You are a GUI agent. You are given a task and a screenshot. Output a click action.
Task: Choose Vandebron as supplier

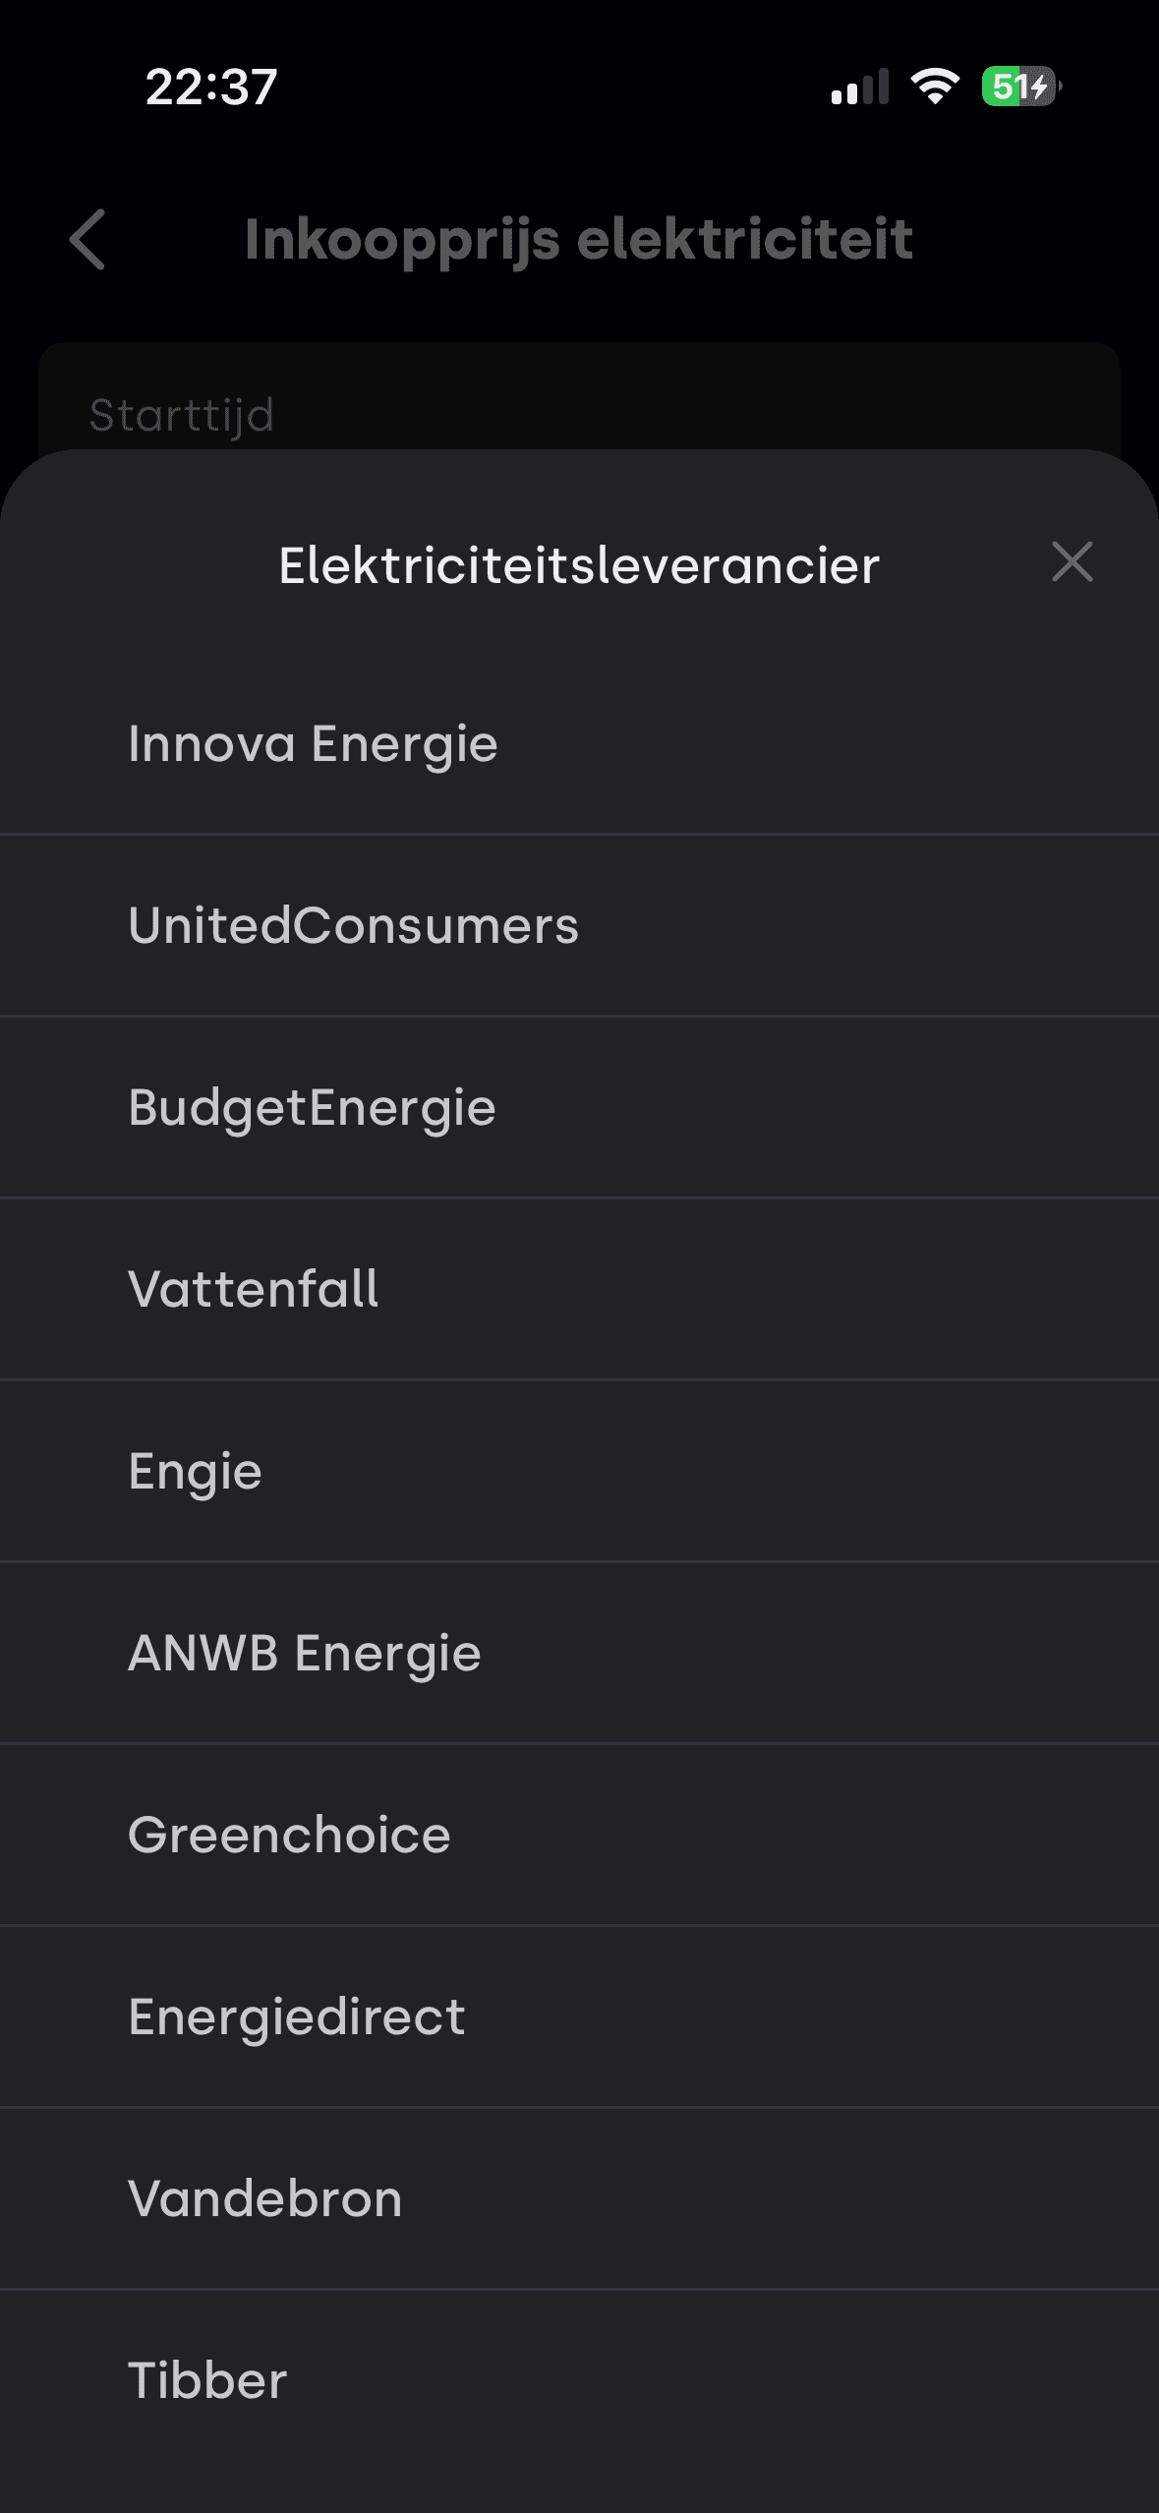pyautogui.click(x=265, y=2198)
